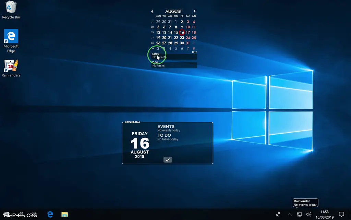Open the People icon on taskbar
The height and width of the screenshot is (220, 351).
[x=278, y=215]
